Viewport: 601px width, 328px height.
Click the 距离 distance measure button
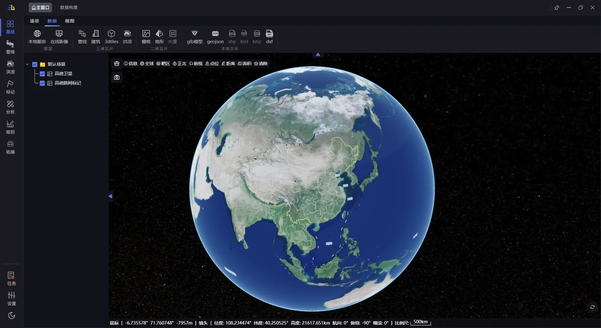[x=228, y=64]
